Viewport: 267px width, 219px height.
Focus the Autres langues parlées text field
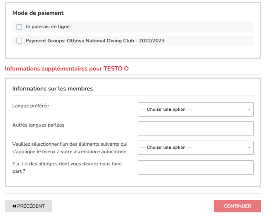pos(196,129)
